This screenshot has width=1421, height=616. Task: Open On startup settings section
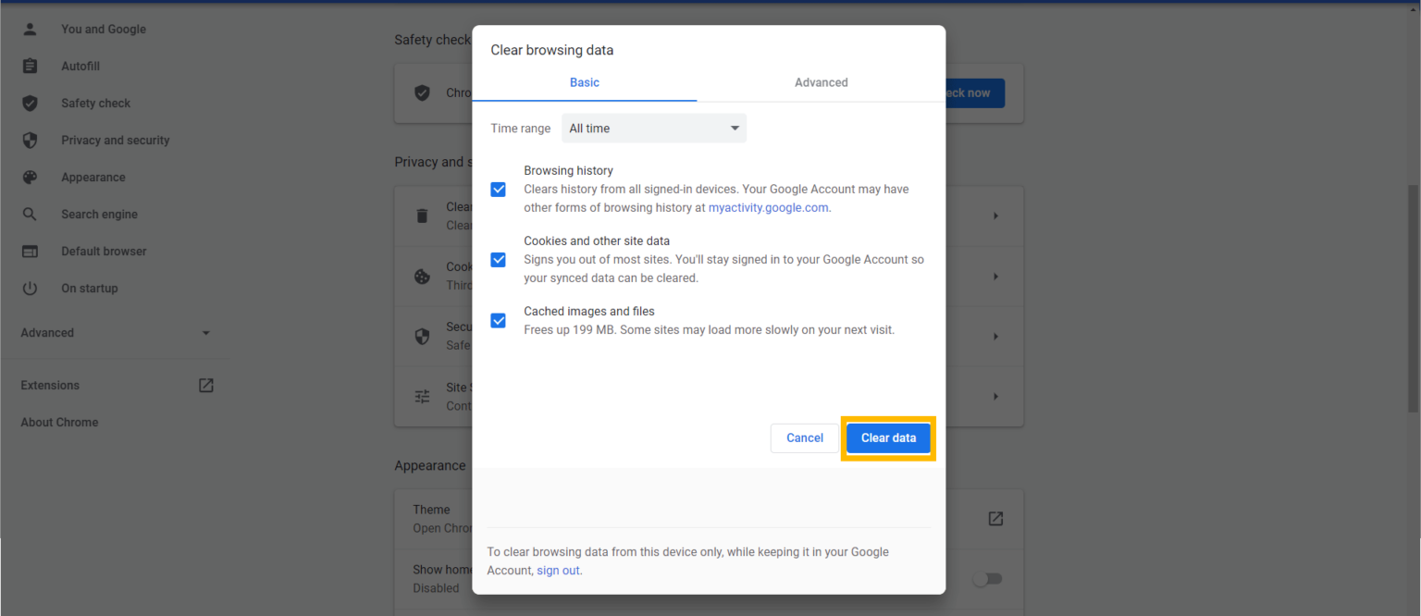point(90,288)
